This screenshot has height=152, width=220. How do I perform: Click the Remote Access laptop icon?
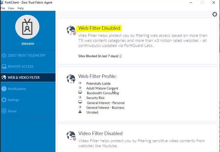[x=4, y=67]
